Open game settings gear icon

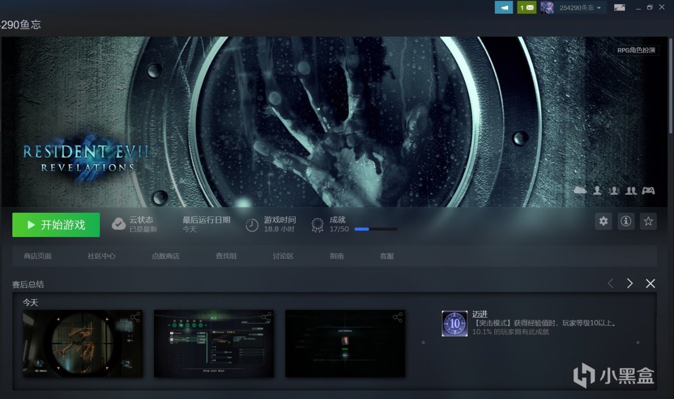(603, 221)
